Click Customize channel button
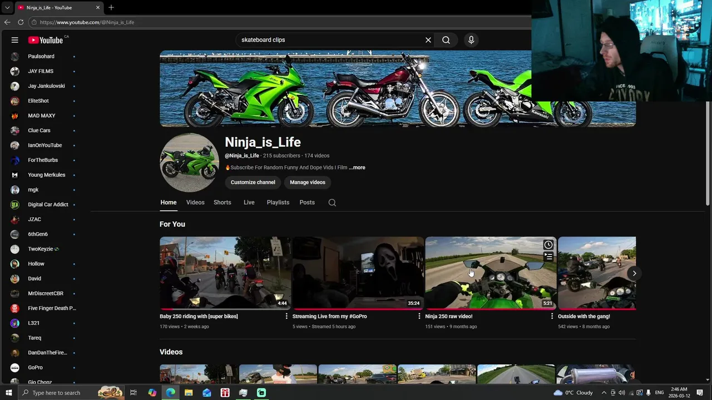The image size is (712, 400). coord(253,182)
